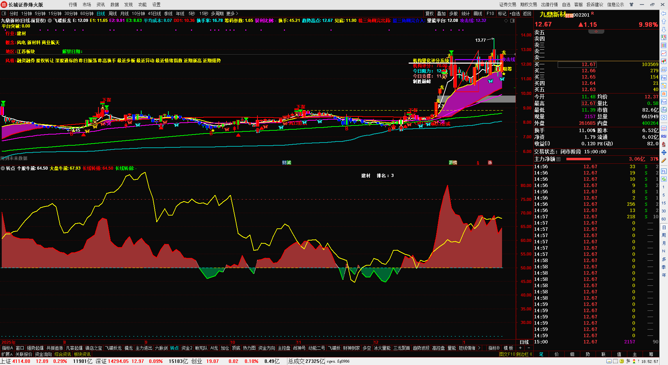Open the line-chart trend icon in the sidebar

click(664, 54)
